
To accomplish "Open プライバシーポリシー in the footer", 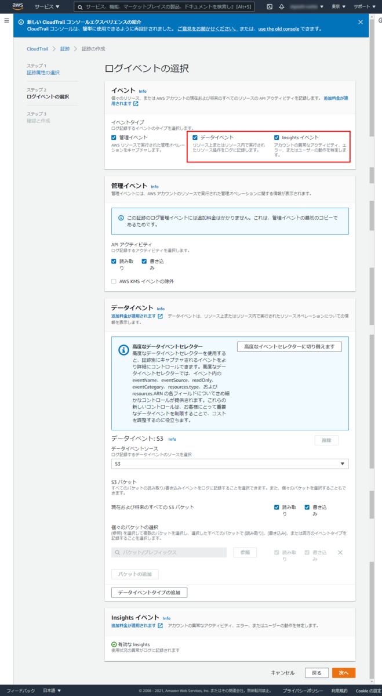I will [303, 690].
